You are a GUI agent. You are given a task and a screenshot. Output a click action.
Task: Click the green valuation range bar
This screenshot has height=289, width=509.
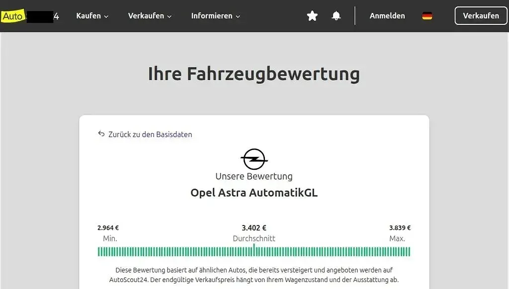tap(254, 251)
